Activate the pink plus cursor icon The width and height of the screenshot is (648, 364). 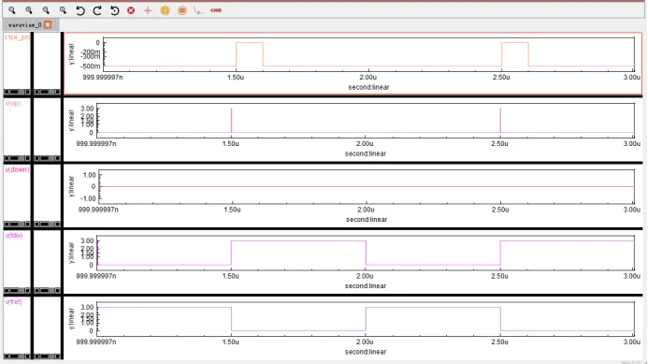pyautogui.click(x=148, y=10)
